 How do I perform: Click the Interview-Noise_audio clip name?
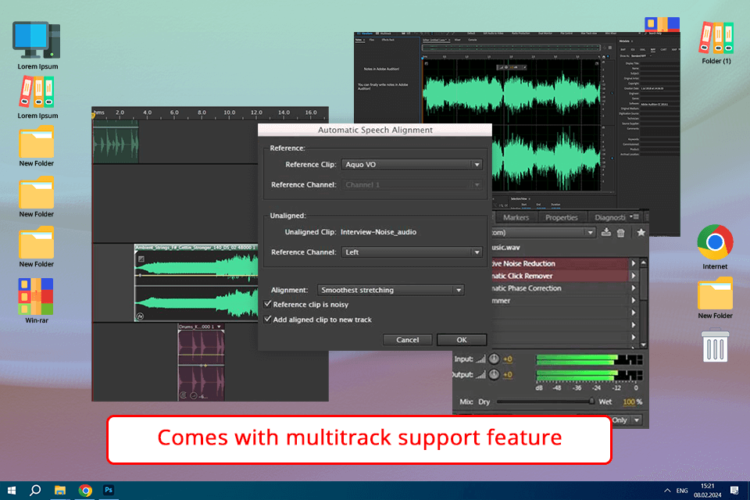click(378, 232)
